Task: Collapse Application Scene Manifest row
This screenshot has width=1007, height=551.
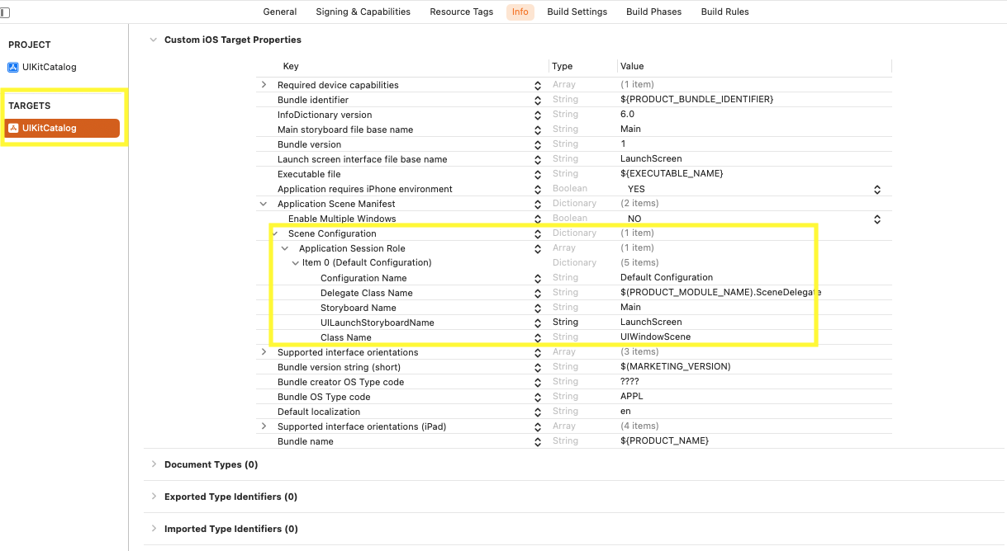Action: pyautogui.click(x=264, y=204)
